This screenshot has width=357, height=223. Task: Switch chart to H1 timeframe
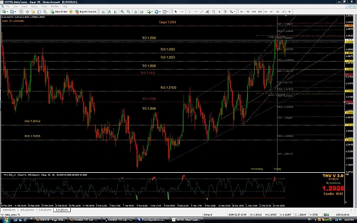266,11
